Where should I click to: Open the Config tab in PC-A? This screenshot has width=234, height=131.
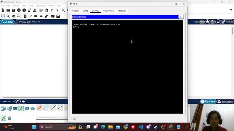85,11
